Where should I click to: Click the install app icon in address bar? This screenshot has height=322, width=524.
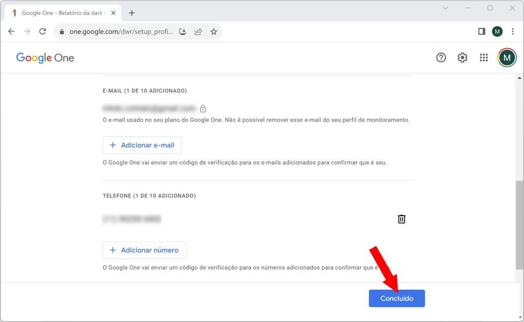(x=183, y=32)
